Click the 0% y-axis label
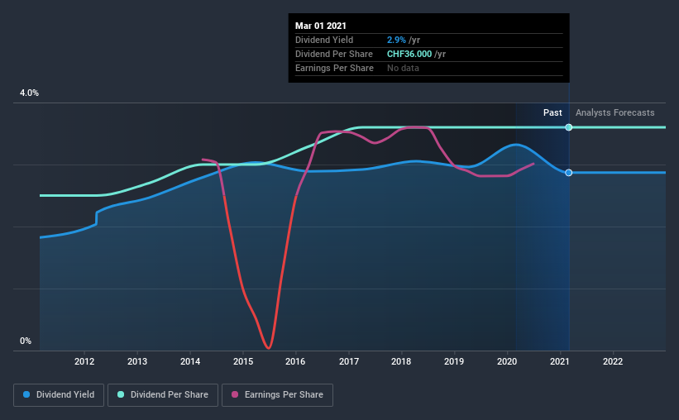 click(x=26, y=341)
